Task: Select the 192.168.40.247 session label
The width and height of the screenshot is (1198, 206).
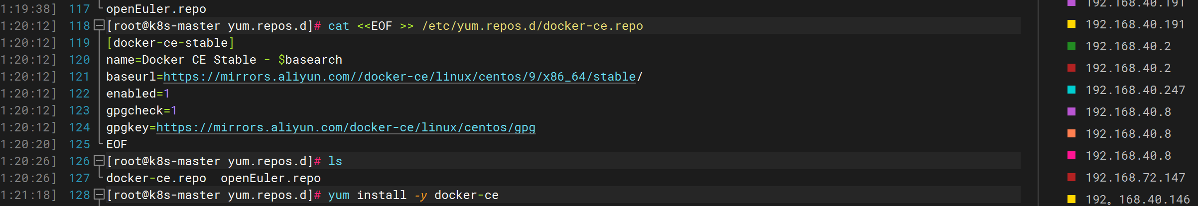Action: tap(1135, 90)
